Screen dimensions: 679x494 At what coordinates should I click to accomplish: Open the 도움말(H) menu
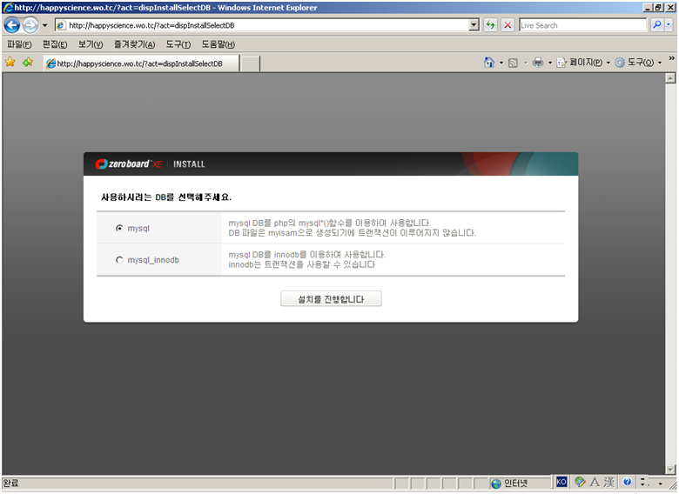coord(218,44)
